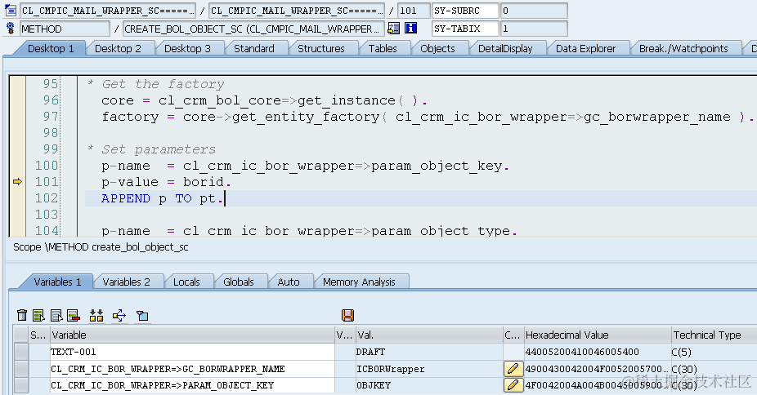757x395 pixels.
Task: Click the gray list icon in variables toolbar
Action: [56, 316]
